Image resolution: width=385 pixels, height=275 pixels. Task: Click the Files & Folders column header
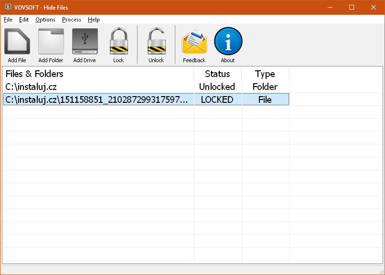point(34,74)
